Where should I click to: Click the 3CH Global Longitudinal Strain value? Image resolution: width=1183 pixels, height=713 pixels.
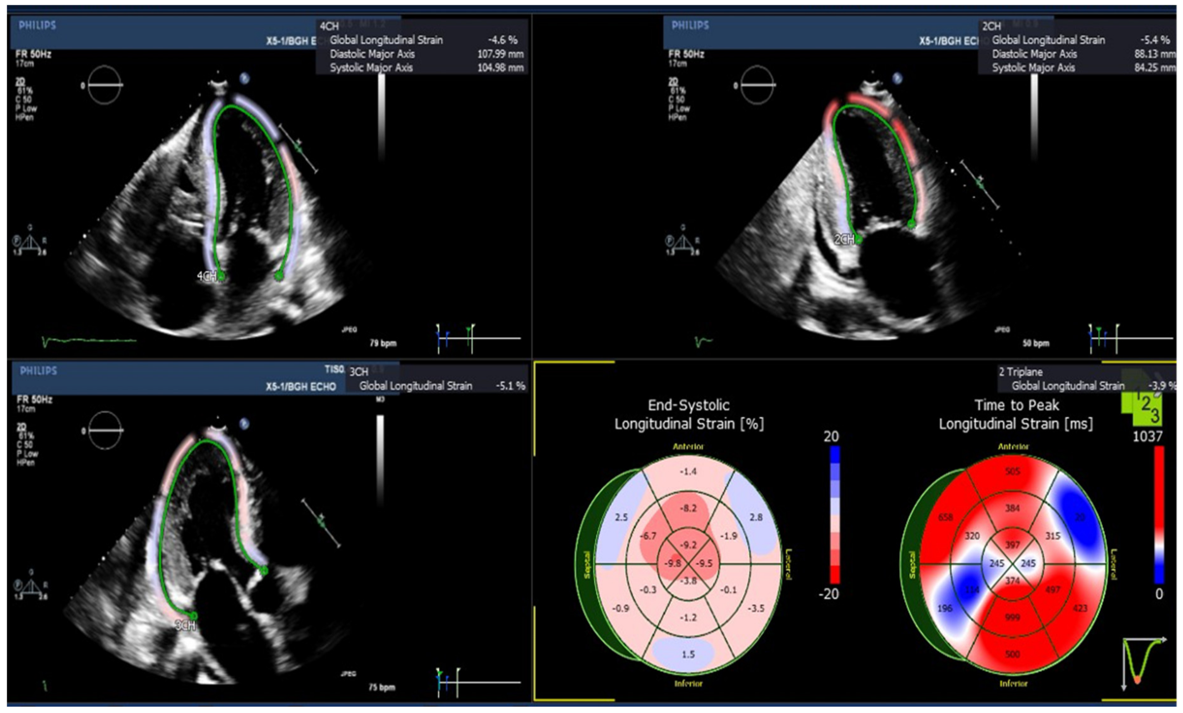pyautogui.click(x=510, y=386)
